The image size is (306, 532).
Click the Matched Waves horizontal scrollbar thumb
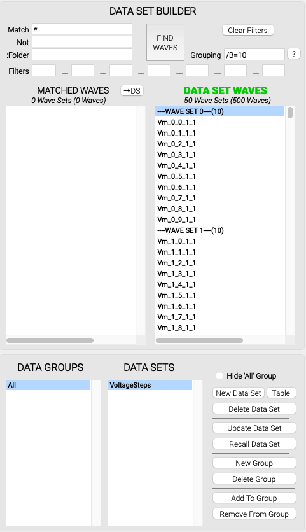pyautogui.click(x=50, y=340)
